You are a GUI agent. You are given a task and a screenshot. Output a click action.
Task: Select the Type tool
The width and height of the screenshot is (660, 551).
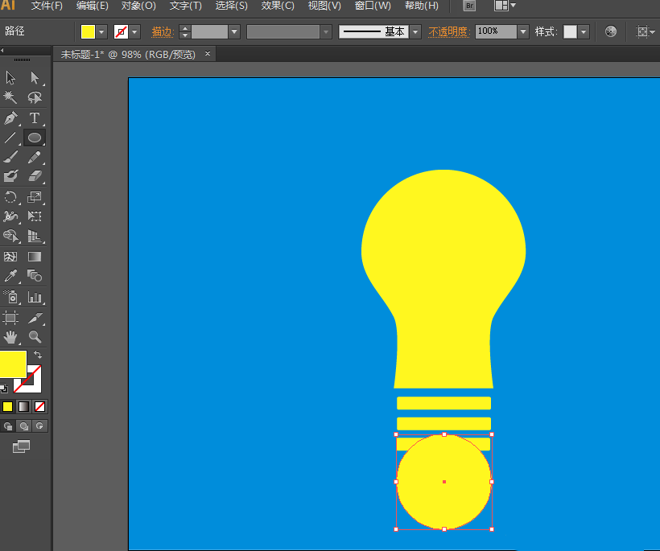pos(35,118)
